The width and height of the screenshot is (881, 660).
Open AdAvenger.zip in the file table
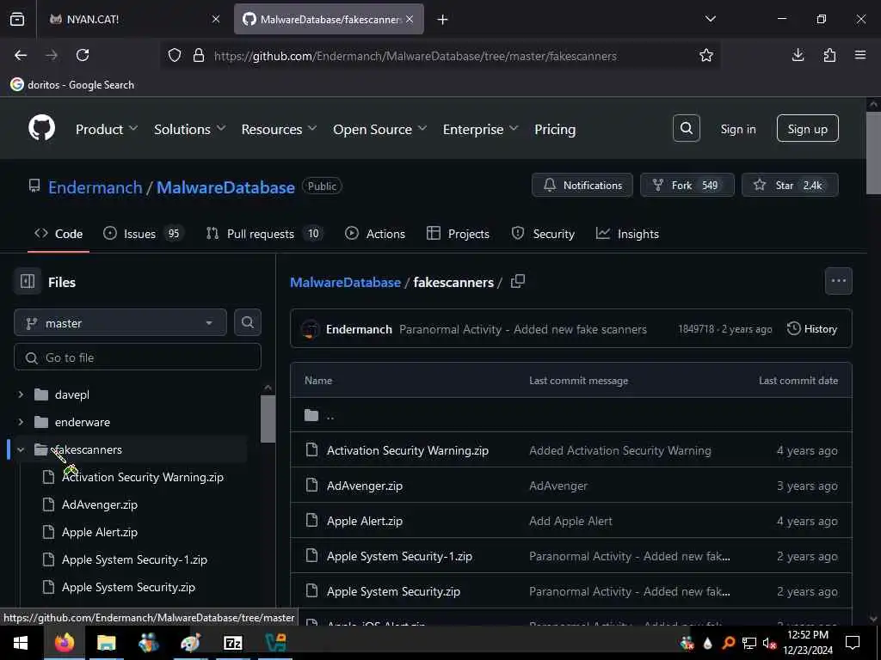(x=365, y=486)
